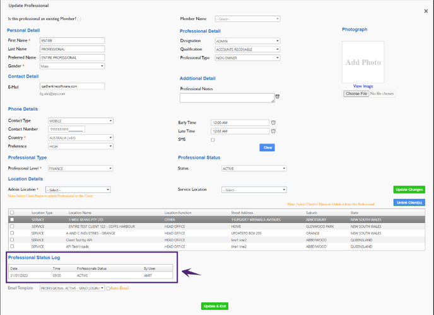Open the Professional Type NON OWNER dropdown
This screenshot has width=434, height=315.
point(248,58)
